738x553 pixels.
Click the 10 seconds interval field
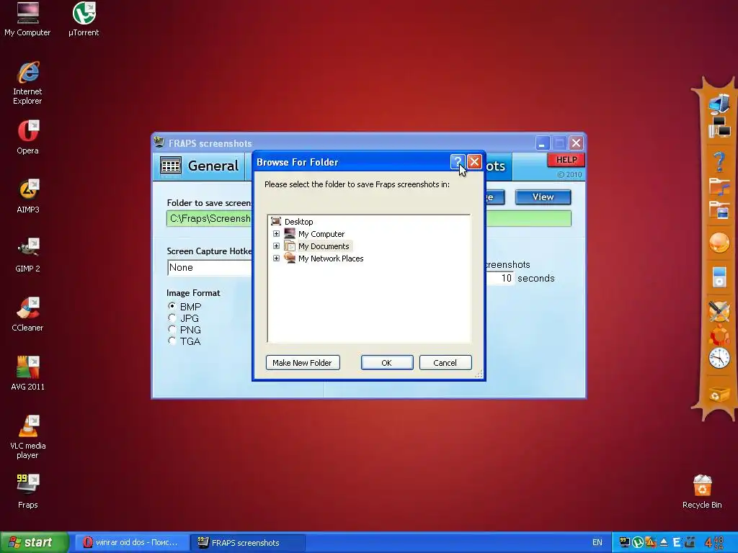tap(500, 278)
